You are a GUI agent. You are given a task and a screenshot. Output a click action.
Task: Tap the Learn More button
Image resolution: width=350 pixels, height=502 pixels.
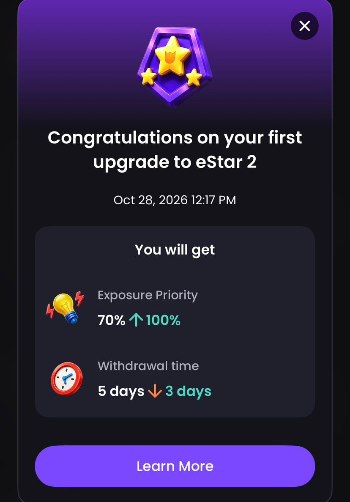click(x=175, y=466)
